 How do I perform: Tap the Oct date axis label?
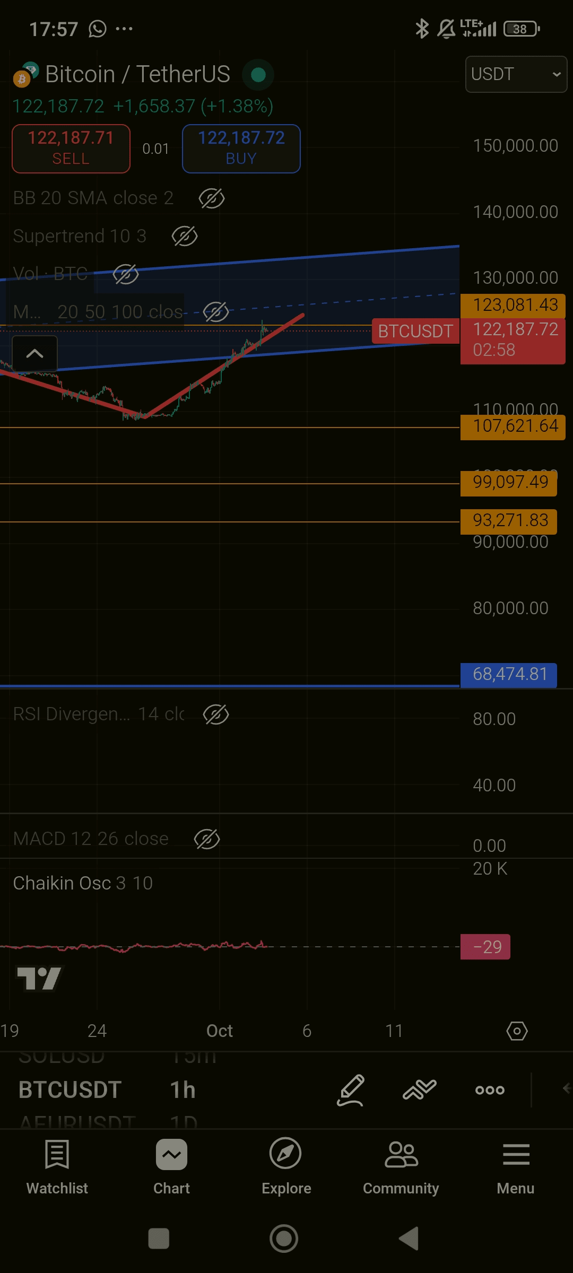pos(220,1031)
